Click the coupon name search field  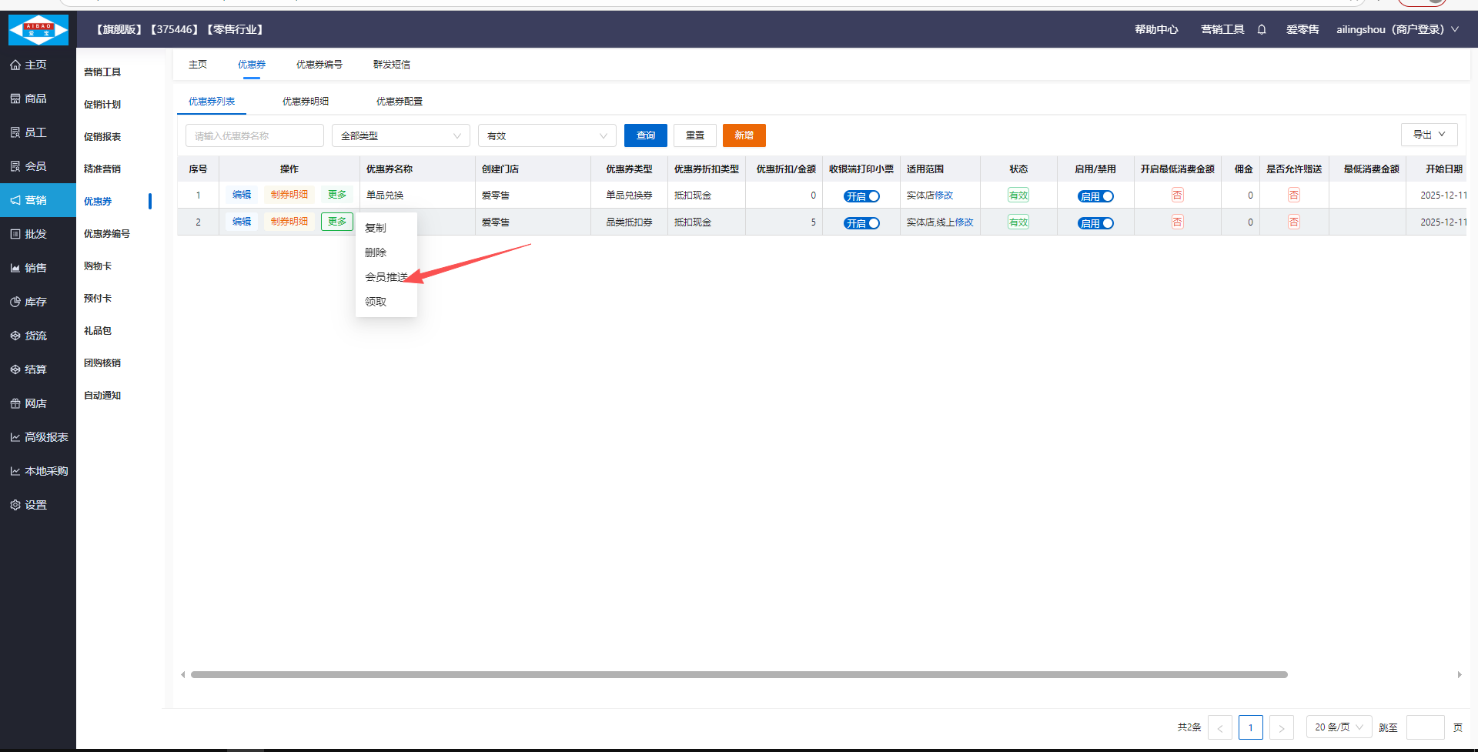254,136
